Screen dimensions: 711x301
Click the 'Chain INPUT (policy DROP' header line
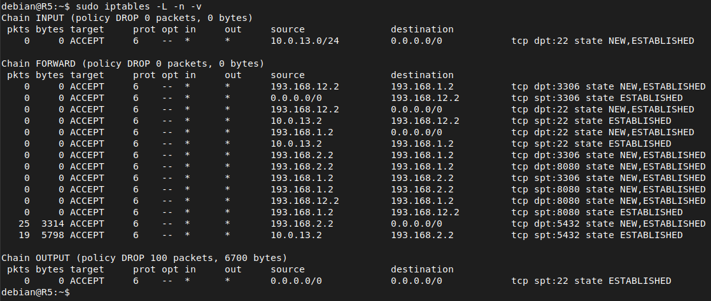[x=127, y=18]
